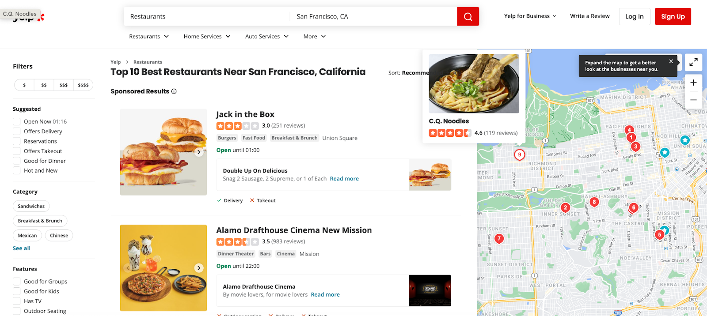Click map pin number 6
707x316 pixels.
[634, 208]
